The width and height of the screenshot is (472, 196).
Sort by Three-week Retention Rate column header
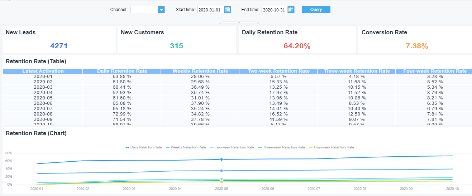click(x=357, y=71)
